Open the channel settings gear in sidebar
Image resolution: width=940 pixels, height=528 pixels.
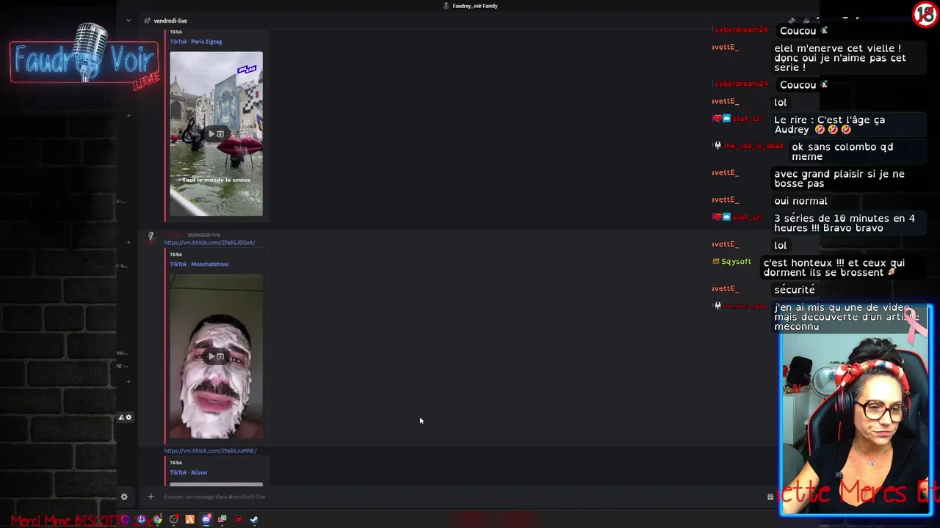click(x=129, y=417)
